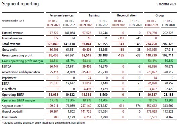Click the Reconciliation column header
181x127 pixels.
[127, 15]
